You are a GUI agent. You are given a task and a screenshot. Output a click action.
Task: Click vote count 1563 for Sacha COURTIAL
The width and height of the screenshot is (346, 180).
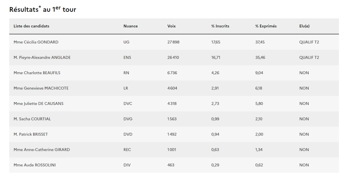172,119
